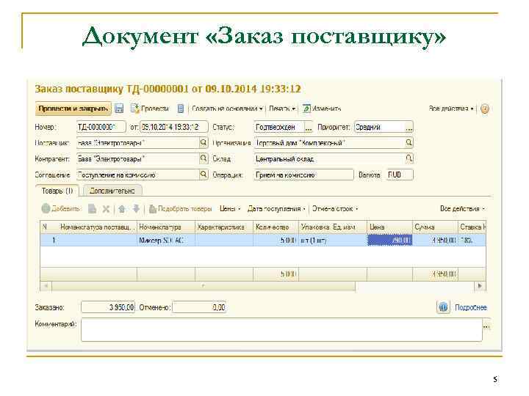The image size is (529, 396).
Task: Click the ellipsis button of the Комментарий field
Action: click(486, 326)
